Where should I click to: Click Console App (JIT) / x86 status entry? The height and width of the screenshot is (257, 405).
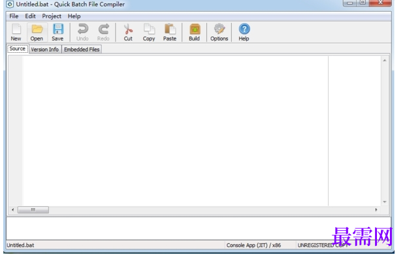[253, 245]
